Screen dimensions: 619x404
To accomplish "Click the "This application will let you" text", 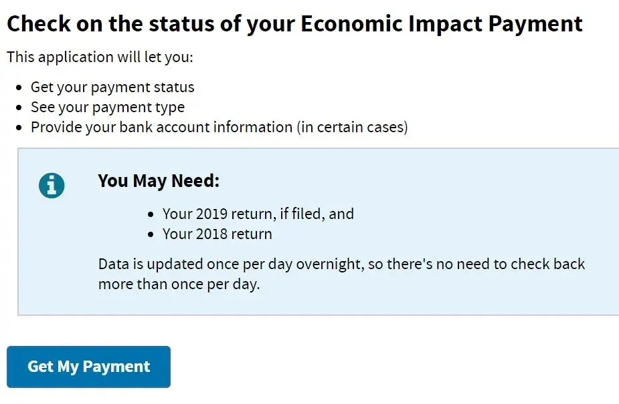I will [100, 57].
